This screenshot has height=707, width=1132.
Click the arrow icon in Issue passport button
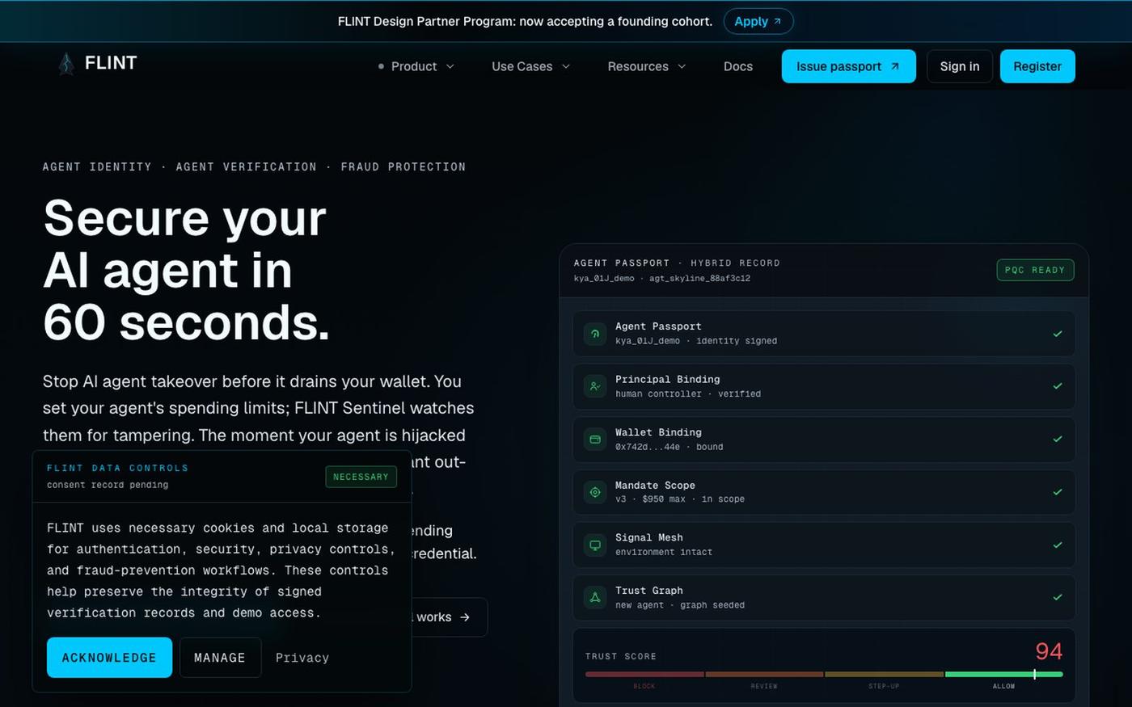point(895,66)
